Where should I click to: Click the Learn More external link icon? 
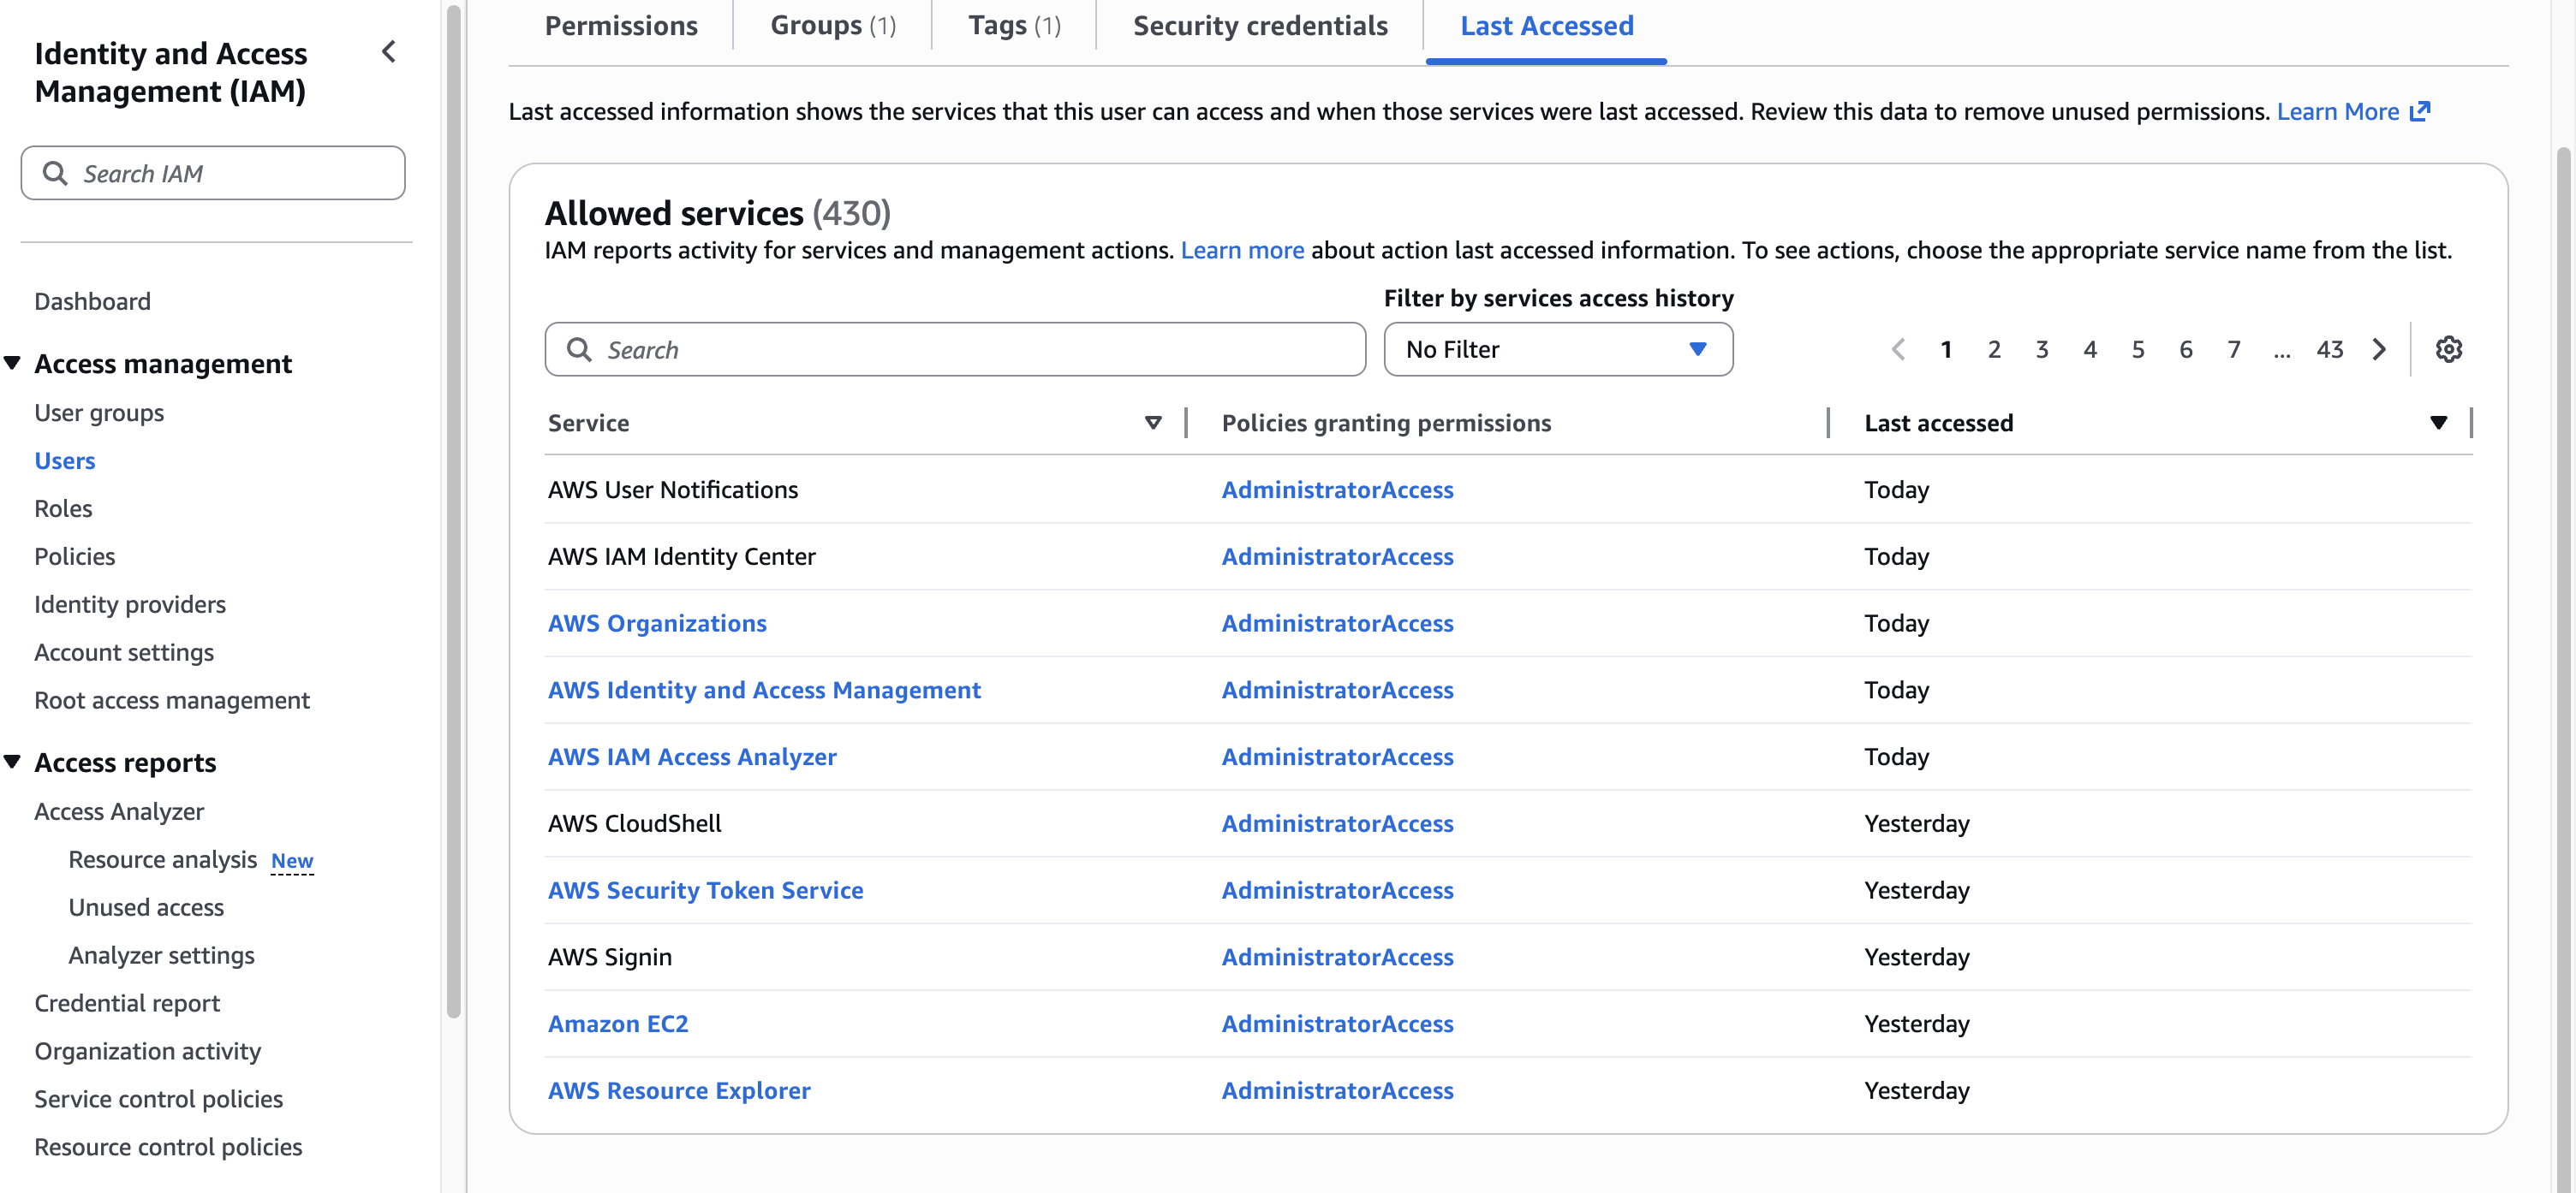pyautogui.click(x=2420, y=111)
